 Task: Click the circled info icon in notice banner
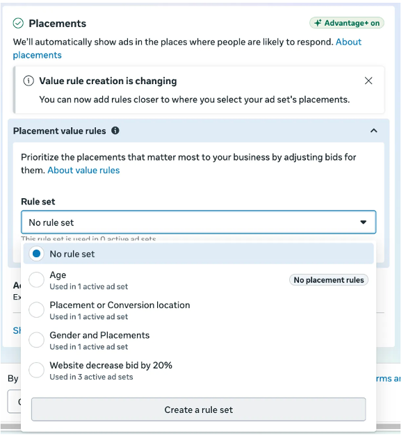point(29,81)
